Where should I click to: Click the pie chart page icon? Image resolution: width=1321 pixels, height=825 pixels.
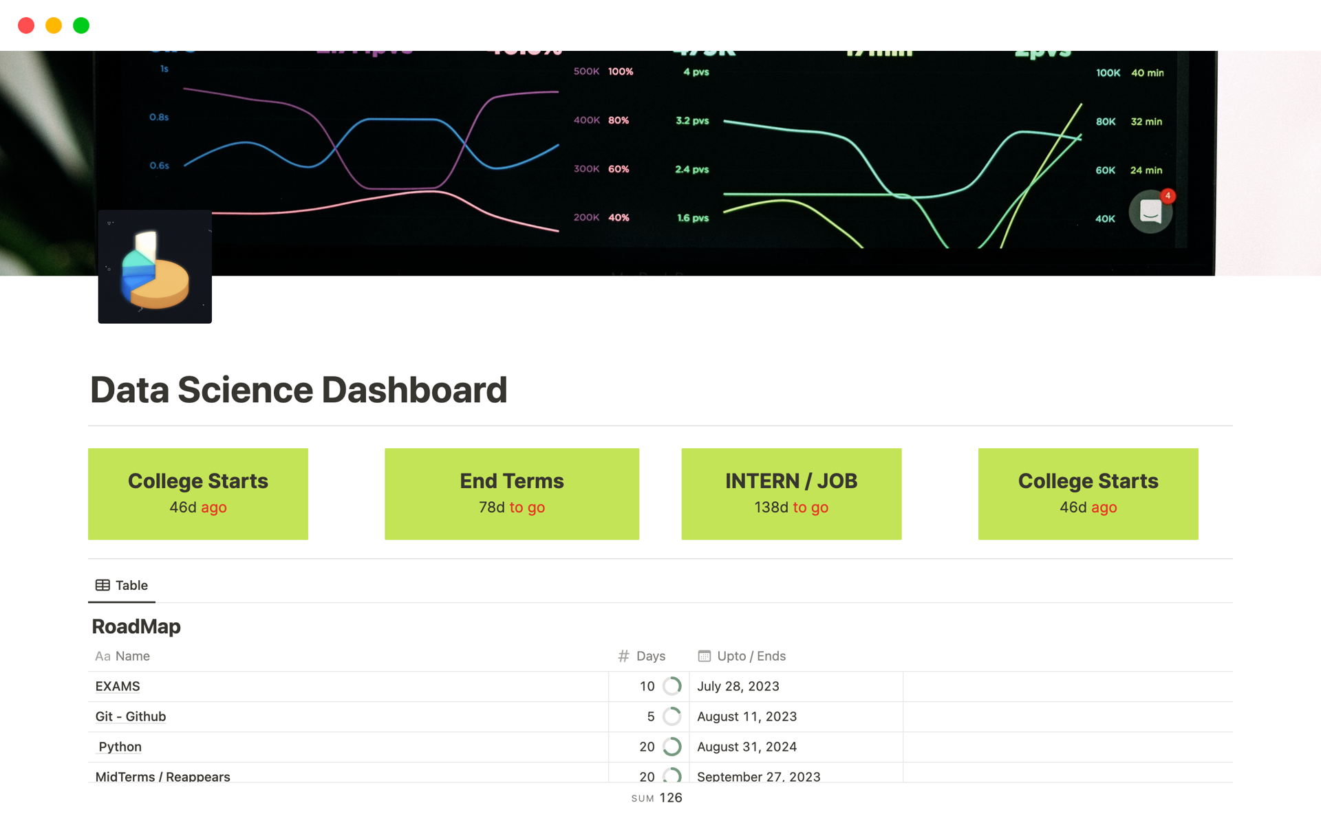pyautogui.click(x=155, y=267)
